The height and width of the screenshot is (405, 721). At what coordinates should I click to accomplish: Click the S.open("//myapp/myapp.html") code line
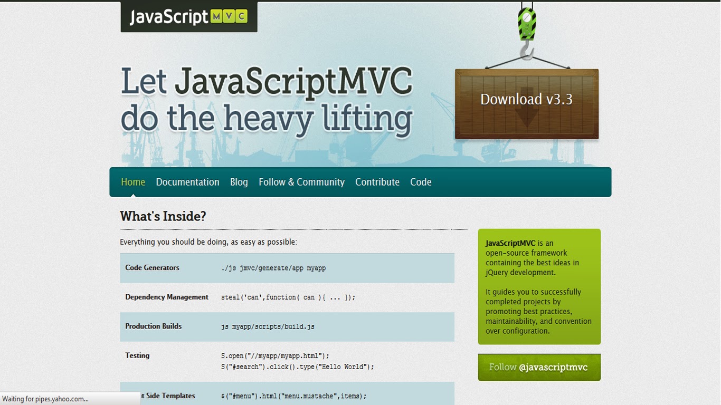(275, 356)
